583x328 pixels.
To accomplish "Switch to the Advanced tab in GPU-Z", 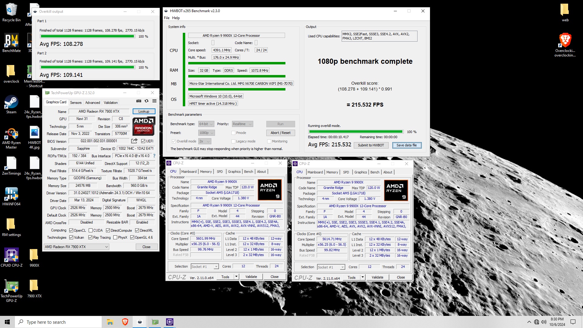I will (93, 103).
